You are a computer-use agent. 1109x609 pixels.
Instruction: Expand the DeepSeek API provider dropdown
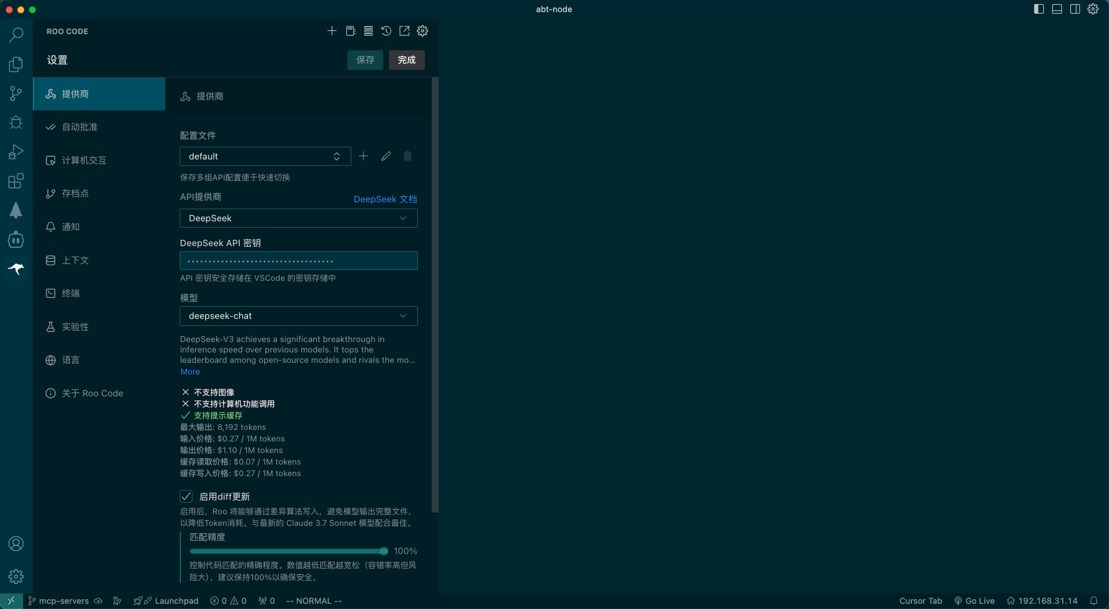298,218
